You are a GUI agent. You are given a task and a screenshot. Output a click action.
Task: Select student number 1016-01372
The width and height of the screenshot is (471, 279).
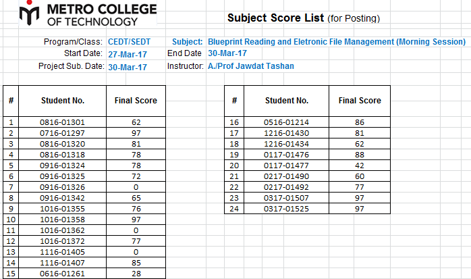point(63,241)
